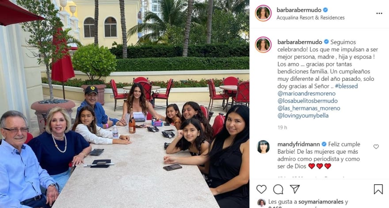Share the post via paper plane icon

(295, 189)
